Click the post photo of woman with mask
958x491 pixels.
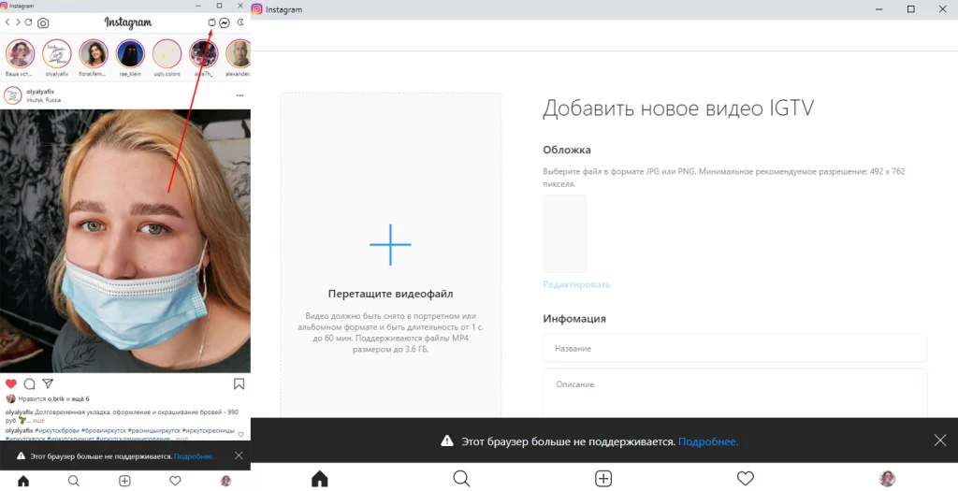125,241
